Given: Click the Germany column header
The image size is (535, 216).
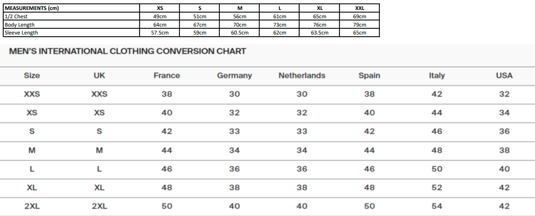Looking at the screenshot, I should 234,76.
